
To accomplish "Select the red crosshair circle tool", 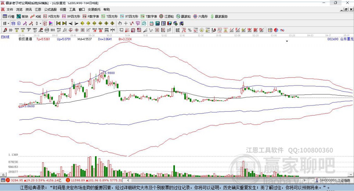I will click(x=71, y=30).
